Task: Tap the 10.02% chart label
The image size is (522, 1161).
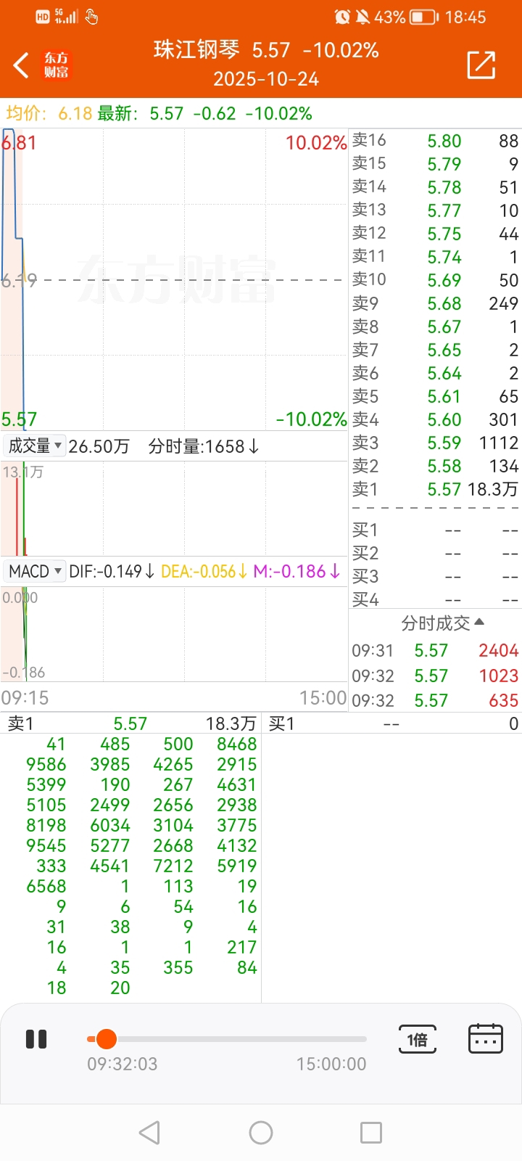Action: [316, 142]
